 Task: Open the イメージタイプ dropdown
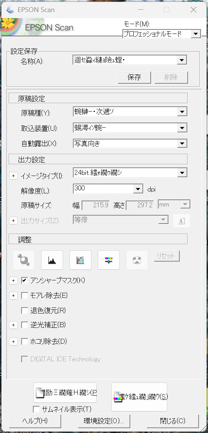pos(182,173)
